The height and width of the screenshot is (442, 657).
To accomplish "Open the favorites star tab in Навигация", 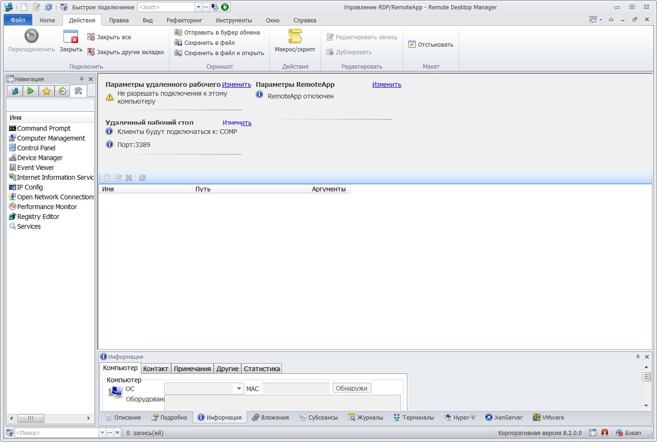I will [x=46, y=91].
